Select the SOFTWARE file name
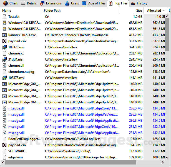Screen dimensions: 171x167 [x=16, y=151]
